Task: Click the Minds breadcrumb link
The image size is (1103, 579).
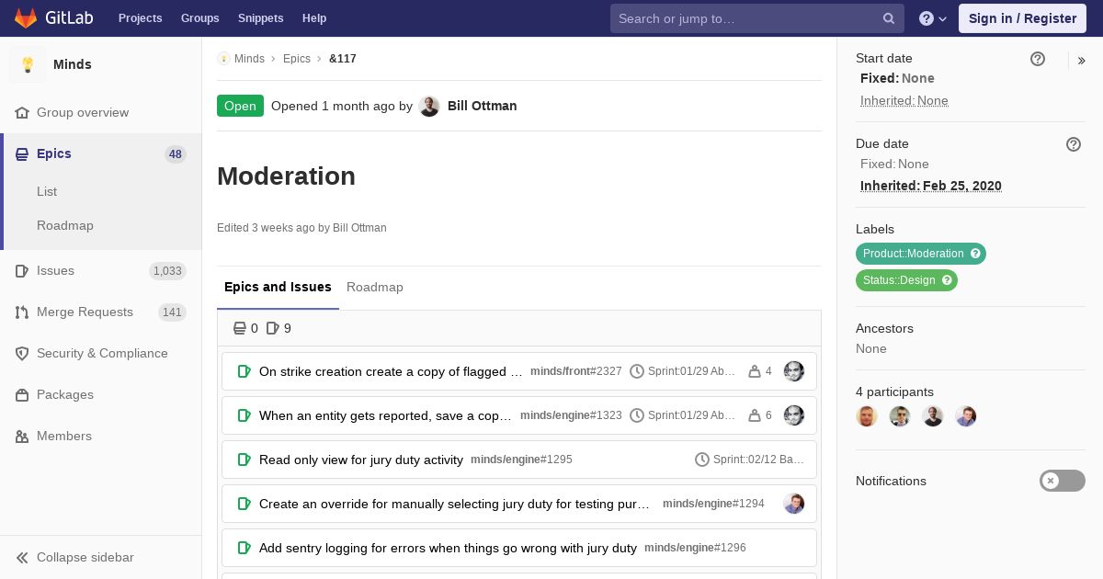Action: pyautogui.click(x=249, y=59)
